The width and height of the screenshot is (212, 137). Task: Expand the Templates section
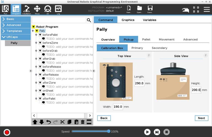tap(15, 31)
